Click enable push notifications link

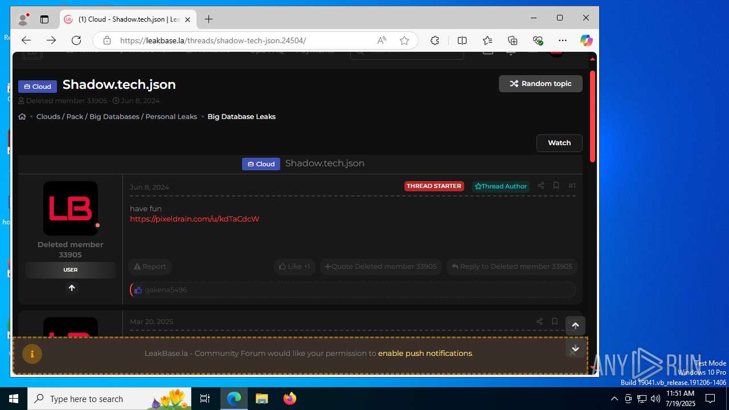425,354
